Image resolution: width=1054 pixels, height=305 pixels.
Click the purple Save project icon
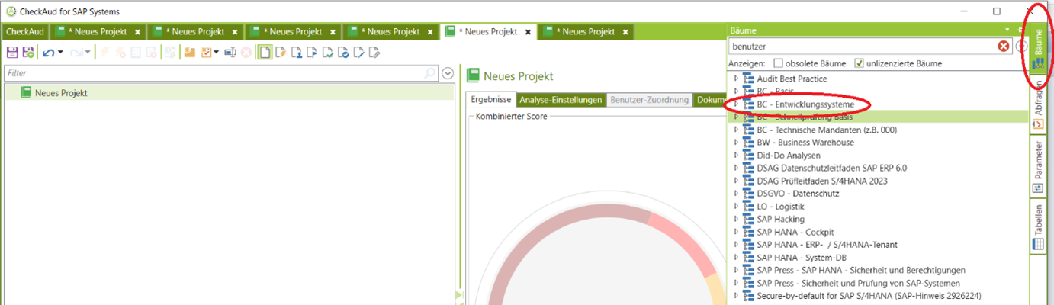point(12,53)
